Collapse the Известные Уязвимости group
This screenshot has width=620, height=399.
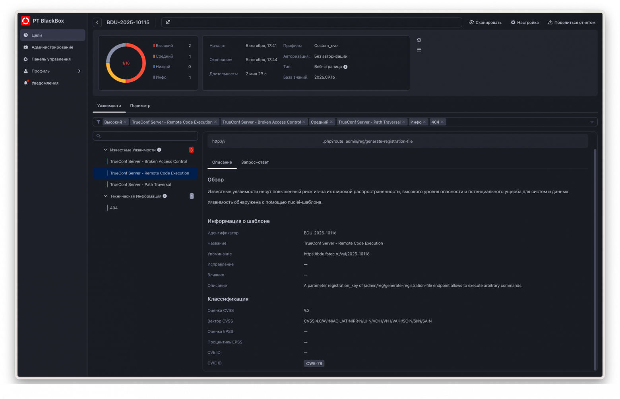tap(105, 150)
